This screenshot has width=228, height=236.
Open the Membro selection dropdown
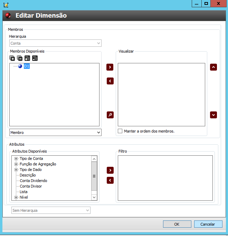(55, 133)
